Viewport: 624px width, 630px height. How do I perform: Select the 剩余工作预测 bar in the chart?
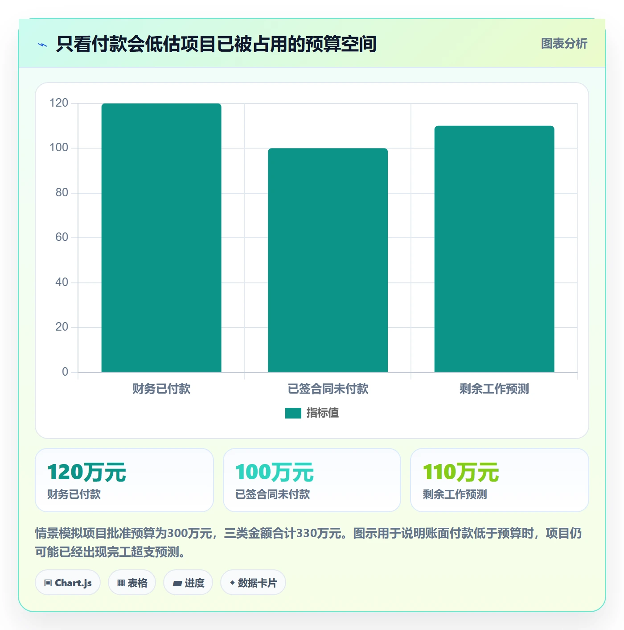click(494, 249)
